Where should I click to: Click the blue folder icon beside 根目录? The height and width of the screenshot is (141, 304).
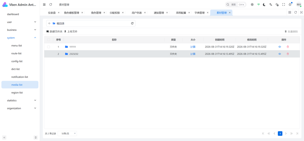coord(54,23)
